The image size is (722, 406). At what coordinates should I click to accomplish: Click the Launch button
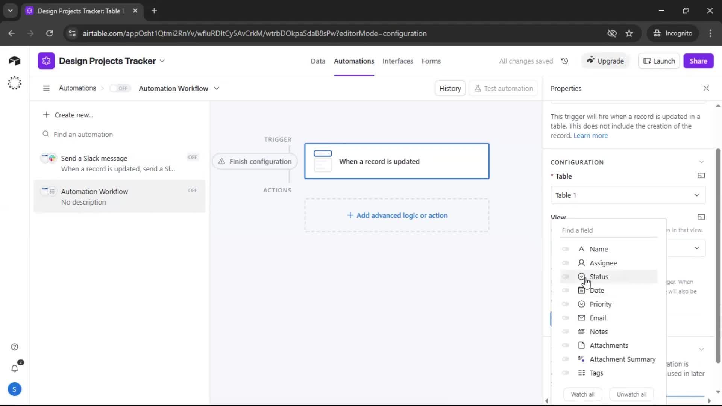pyautogui.click(x=659, y=61)
